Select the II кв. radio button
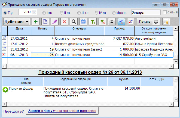This screenshot has width=180, height=118. pyautogui.click(x=62, y=13)
